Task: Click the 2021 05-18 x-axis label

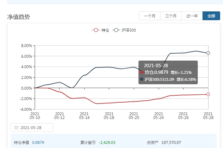Action: (109, 116)
